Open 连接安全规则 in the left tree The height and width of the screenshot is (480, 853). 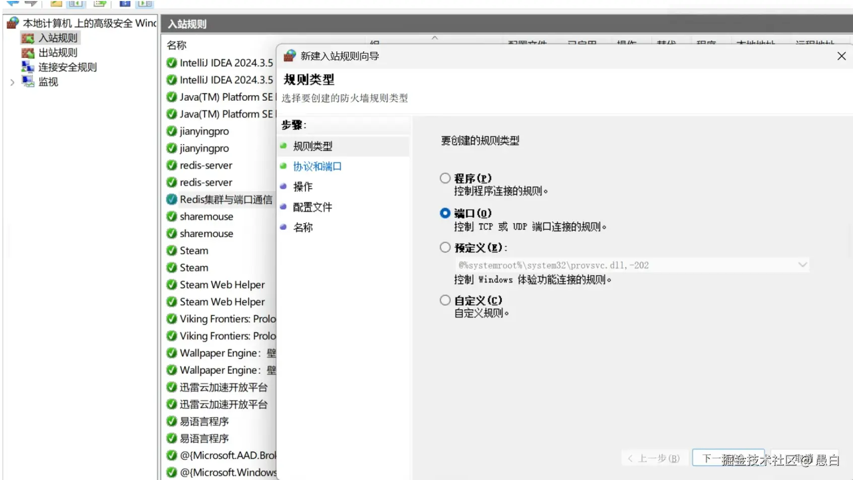coord(68,67)
